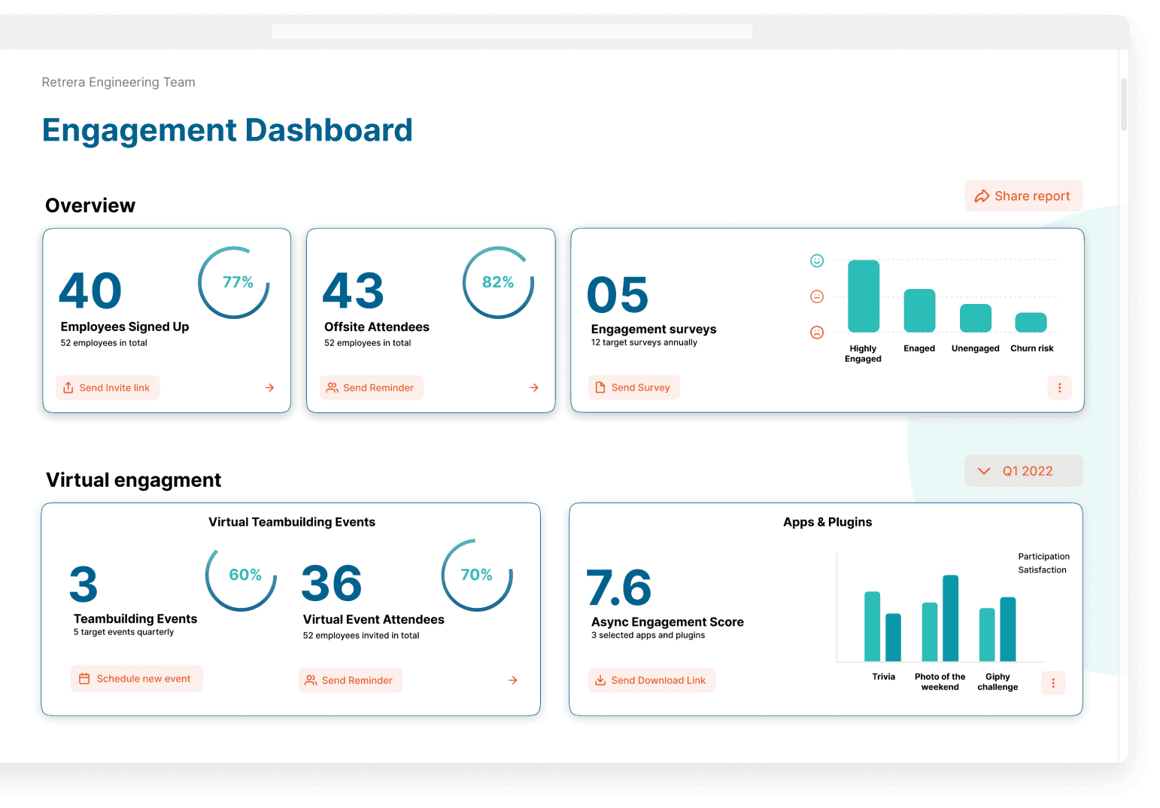Click arrow in Virtual Teambuilding Events card

point(513,680)
